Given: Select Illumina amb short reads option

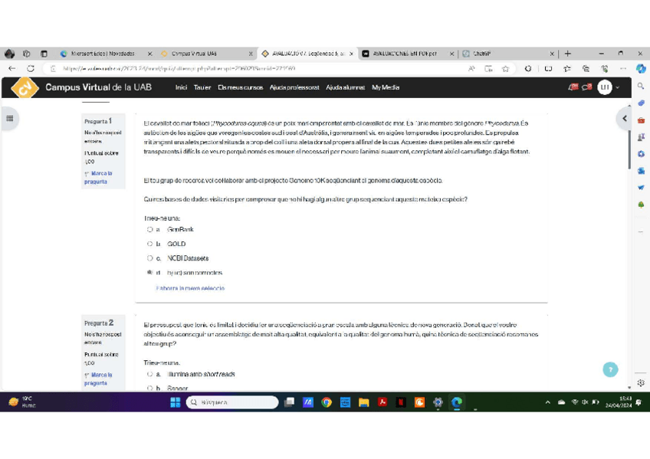Looking at the screenshot, I should 149,374.
